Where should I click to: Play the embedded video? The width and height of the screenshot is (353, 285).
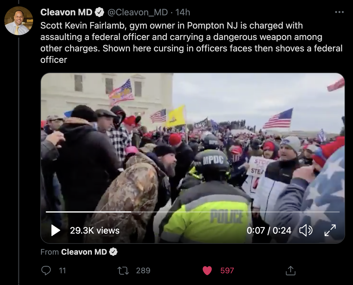(56, 230)
